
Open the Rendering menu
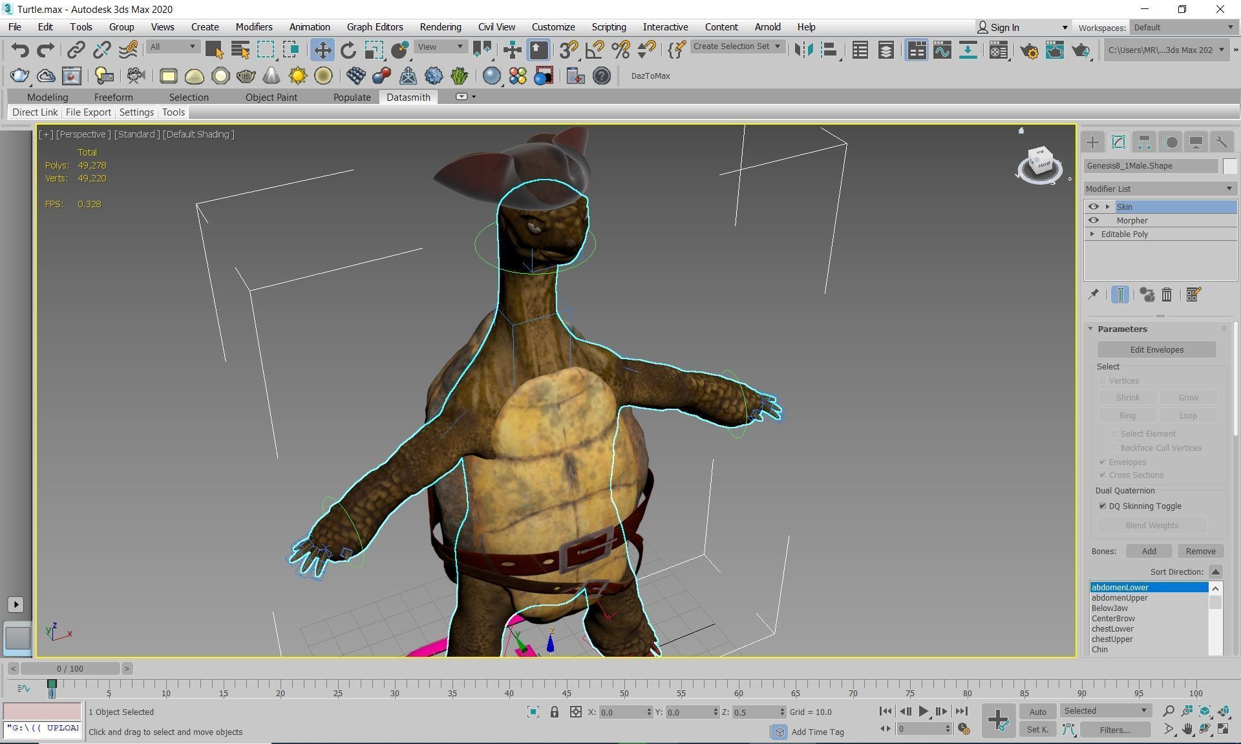click(440, 27)
